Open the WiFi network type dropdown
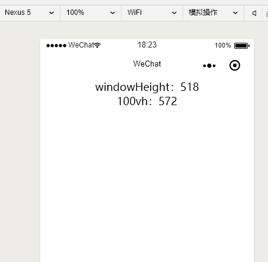Image resolution: width=268 pixels, height=262 pixels. (x=152, y=13)
